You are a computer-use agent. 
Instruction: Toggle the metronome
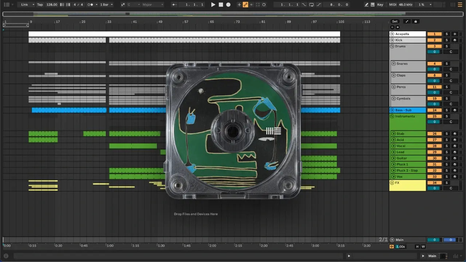[91, 5]
